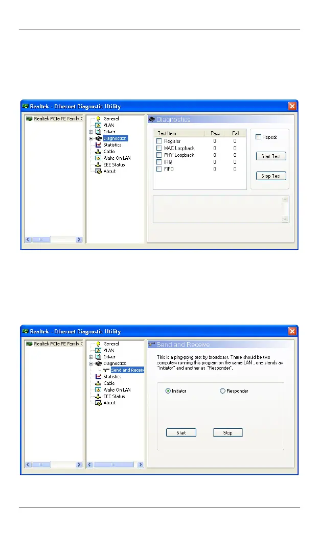
Task: Select the EEE Status icon in lower window
Action: point(98,397)
